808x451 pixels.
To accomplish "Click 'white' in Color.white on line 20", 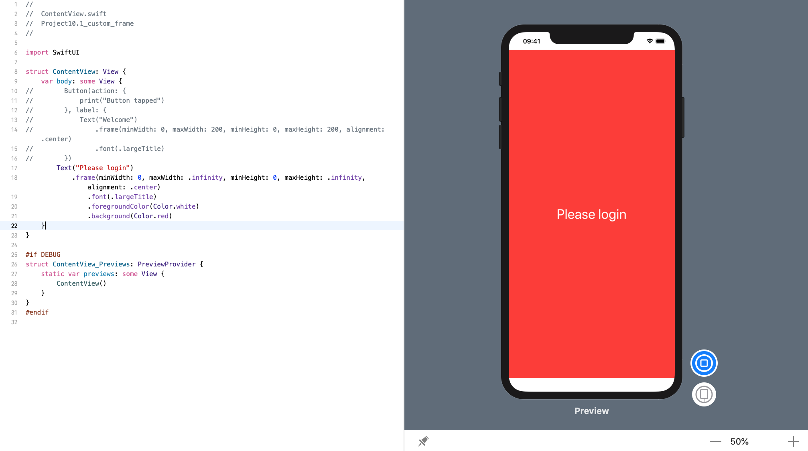I will [186, 207].
